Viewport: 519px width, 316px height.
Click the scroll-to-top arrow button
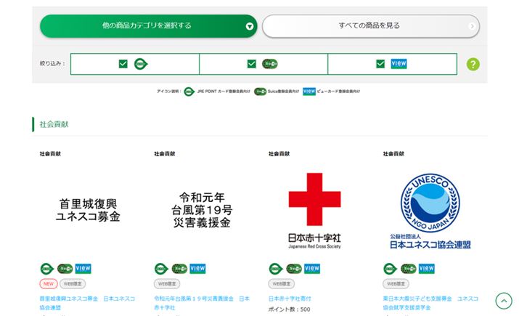click(x=504, y=301)
